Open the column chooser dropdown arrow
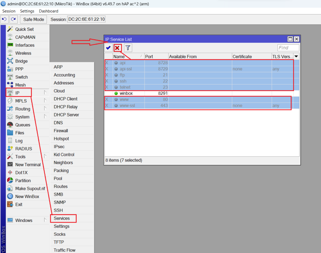This screenshot has width=321, height=253. (296, 57)
